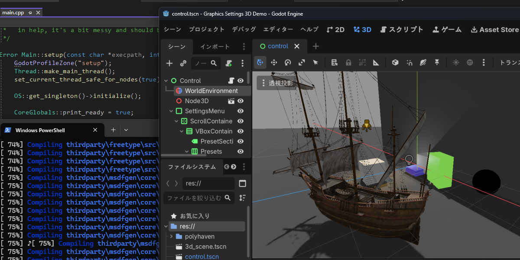Toggle PresetSection visibility eye

240,141
